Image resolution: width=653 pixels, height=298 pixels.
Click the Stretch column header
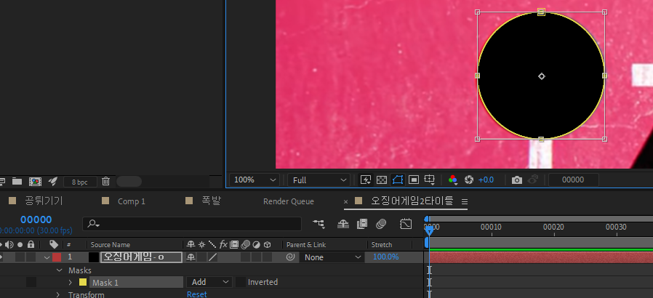(382, 245)
